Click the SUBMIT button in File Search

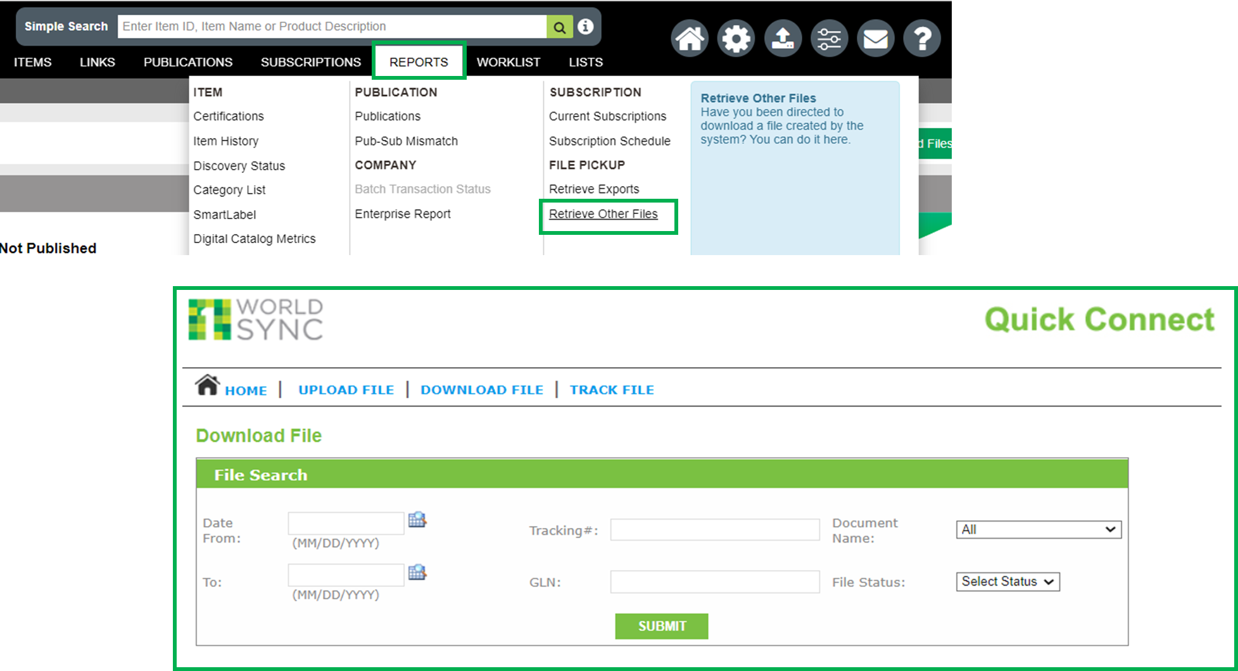[661, 626]
